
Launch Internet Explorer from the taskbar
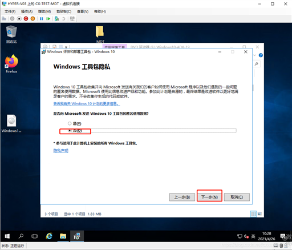49,236
